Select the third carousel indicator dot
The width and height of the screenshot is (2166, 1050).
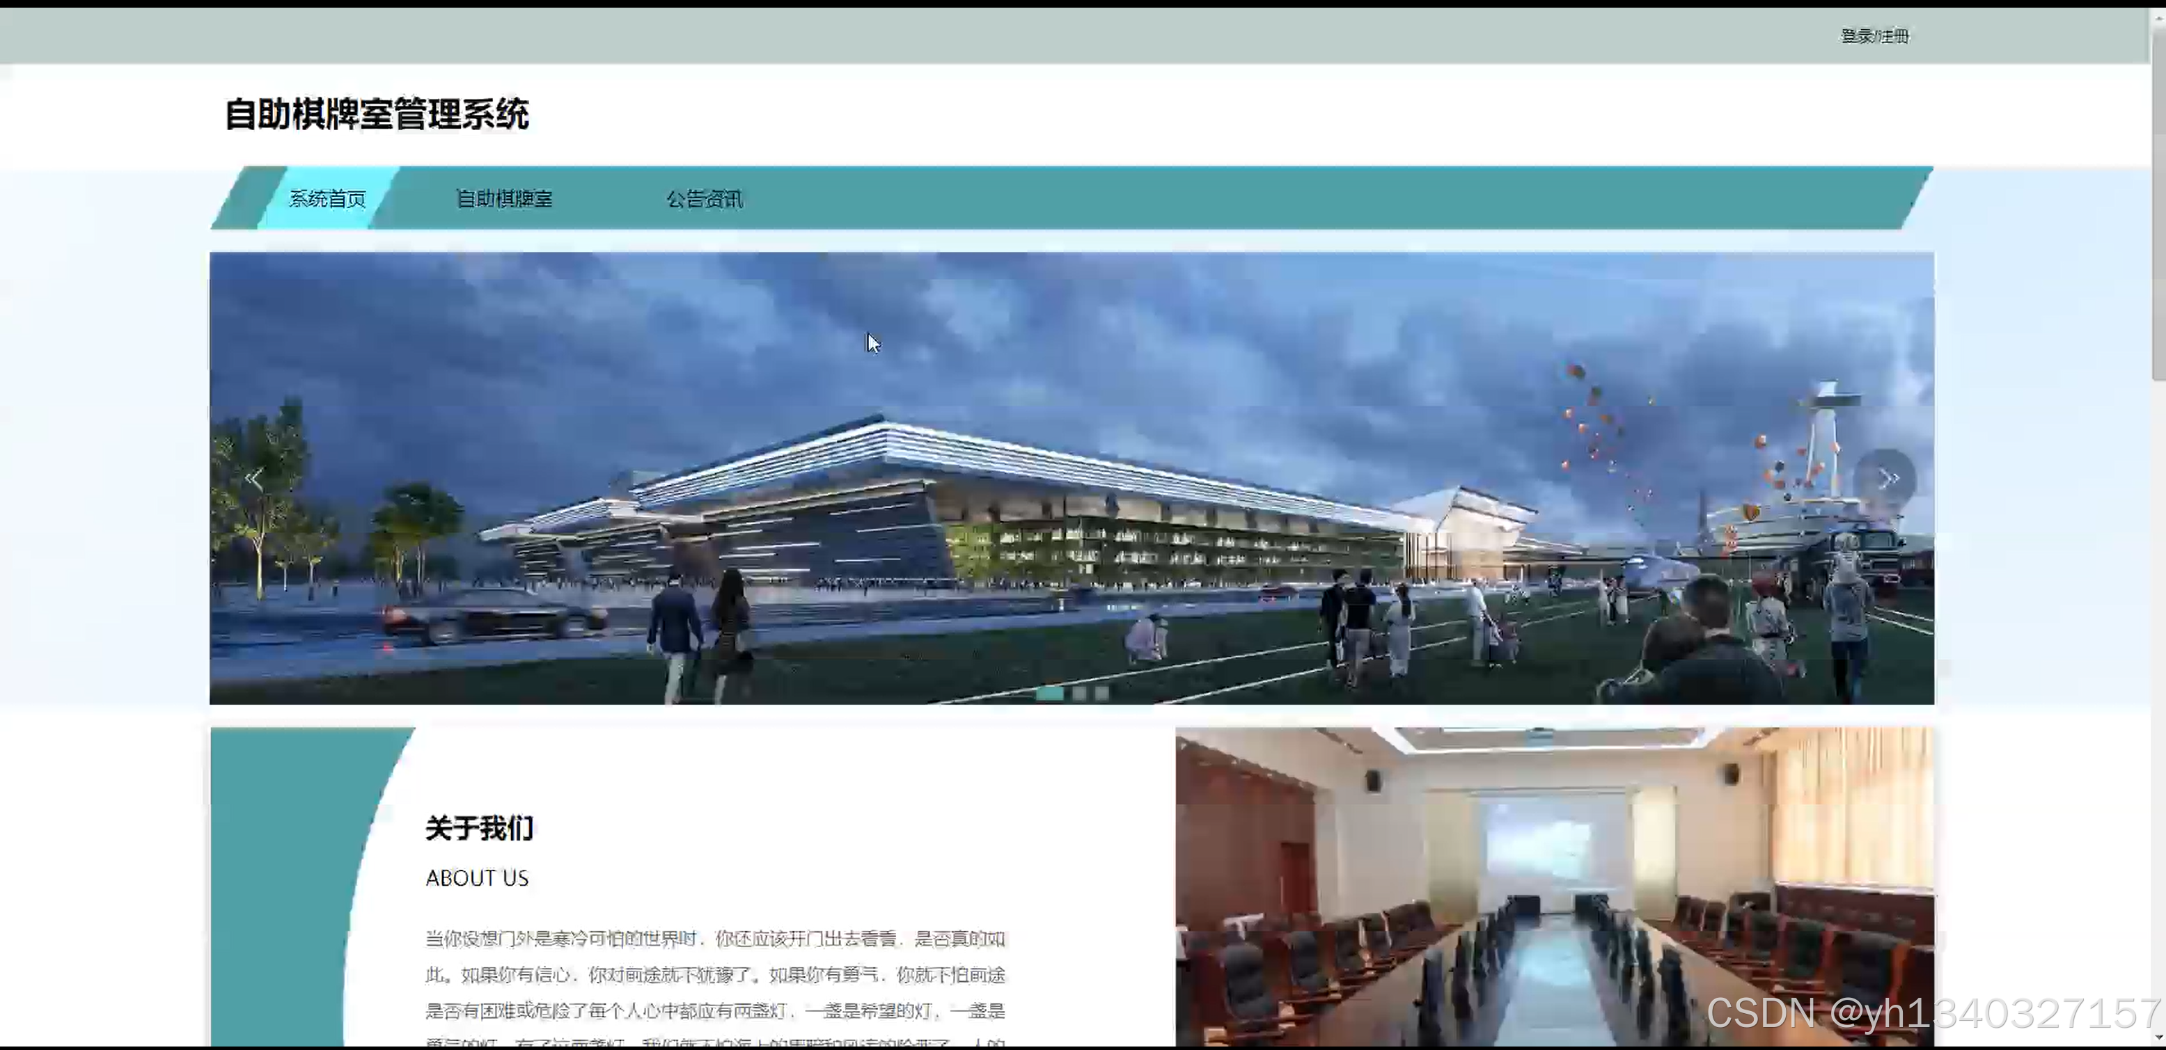coord(1101,693)
